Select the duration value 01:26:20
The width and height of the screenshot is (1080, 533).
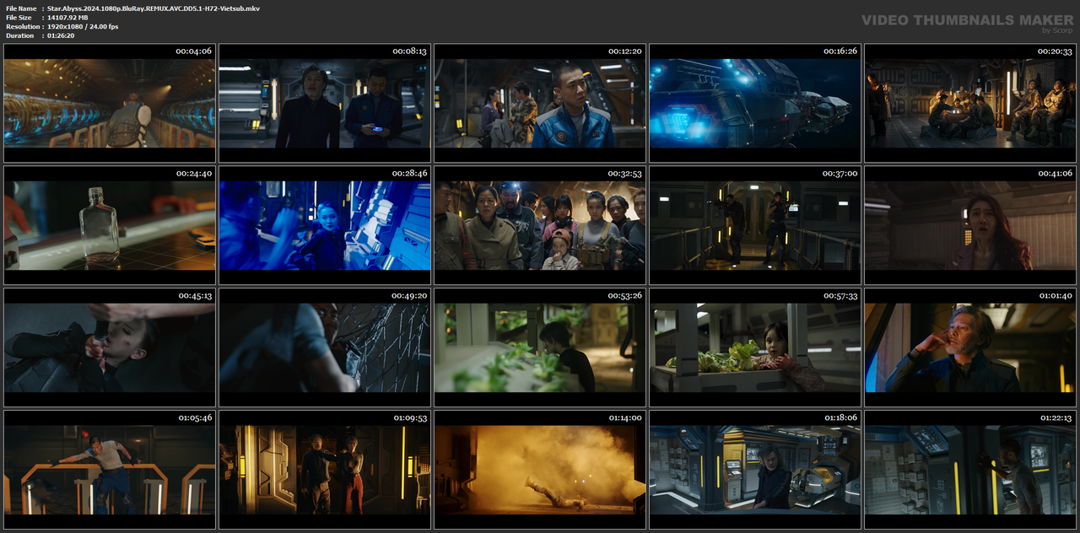coord(61,35)
